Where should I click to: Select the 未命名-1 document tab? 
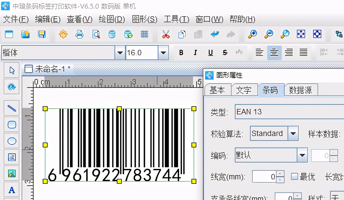pos(48,69)
